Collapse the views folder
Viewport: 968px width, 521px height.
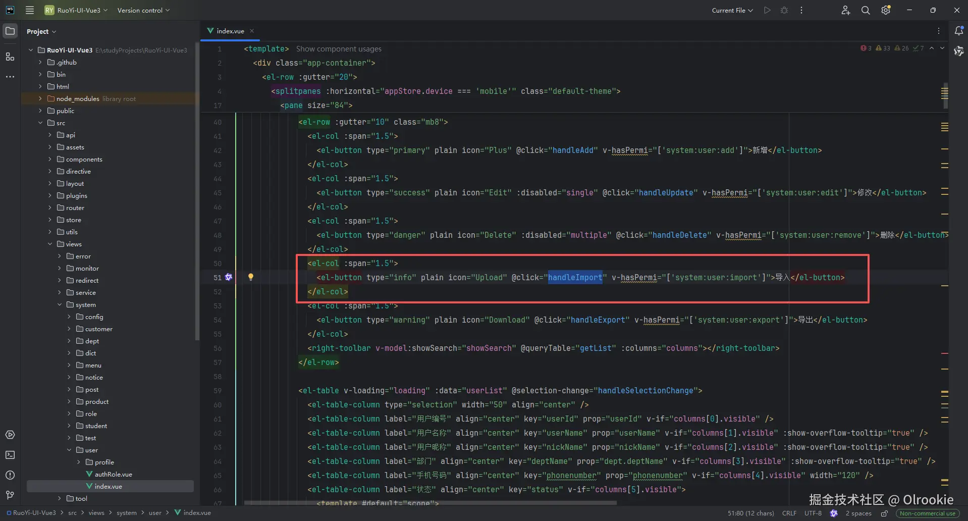coord(50,244)
